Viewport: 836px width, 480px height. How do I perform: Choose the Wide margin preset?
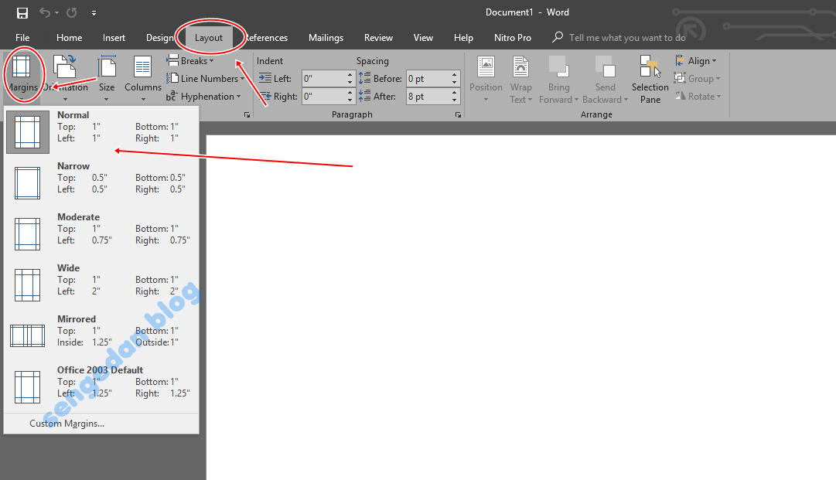click(101, 285)
